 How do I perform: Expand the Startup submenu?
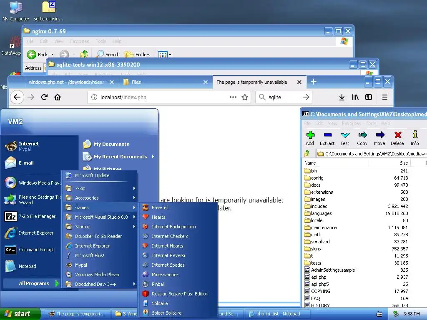[x=100, y=227]
